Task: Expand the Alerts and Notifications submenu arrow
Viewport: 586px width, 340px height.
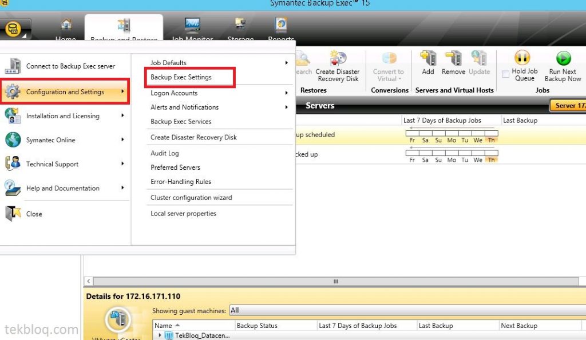Action: [x=286, y=107]
